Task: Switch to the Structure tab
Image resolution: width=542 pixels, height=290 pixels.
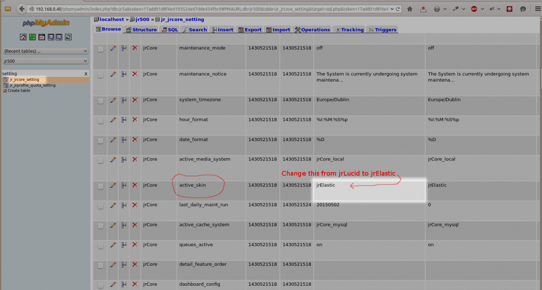Action: point(141,30)
